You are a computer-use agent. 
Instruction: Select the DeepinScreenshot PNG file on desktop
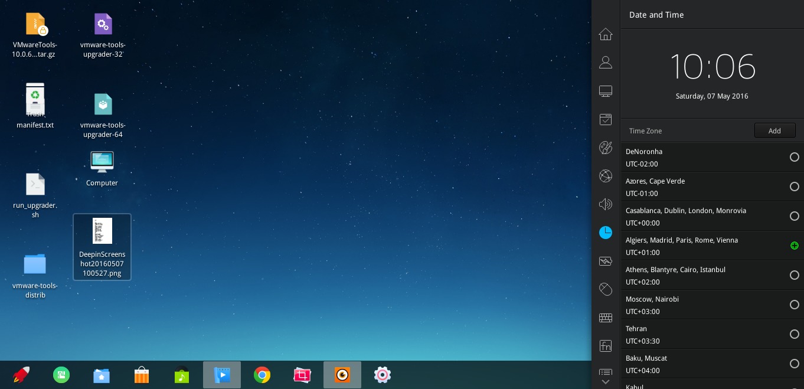pos(102,246)
